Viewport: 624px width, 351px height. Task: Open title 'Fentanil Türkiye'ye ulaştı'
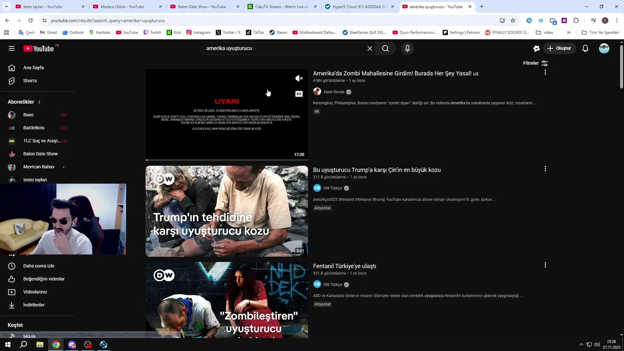pyautogui.click(x=345, y=266)
